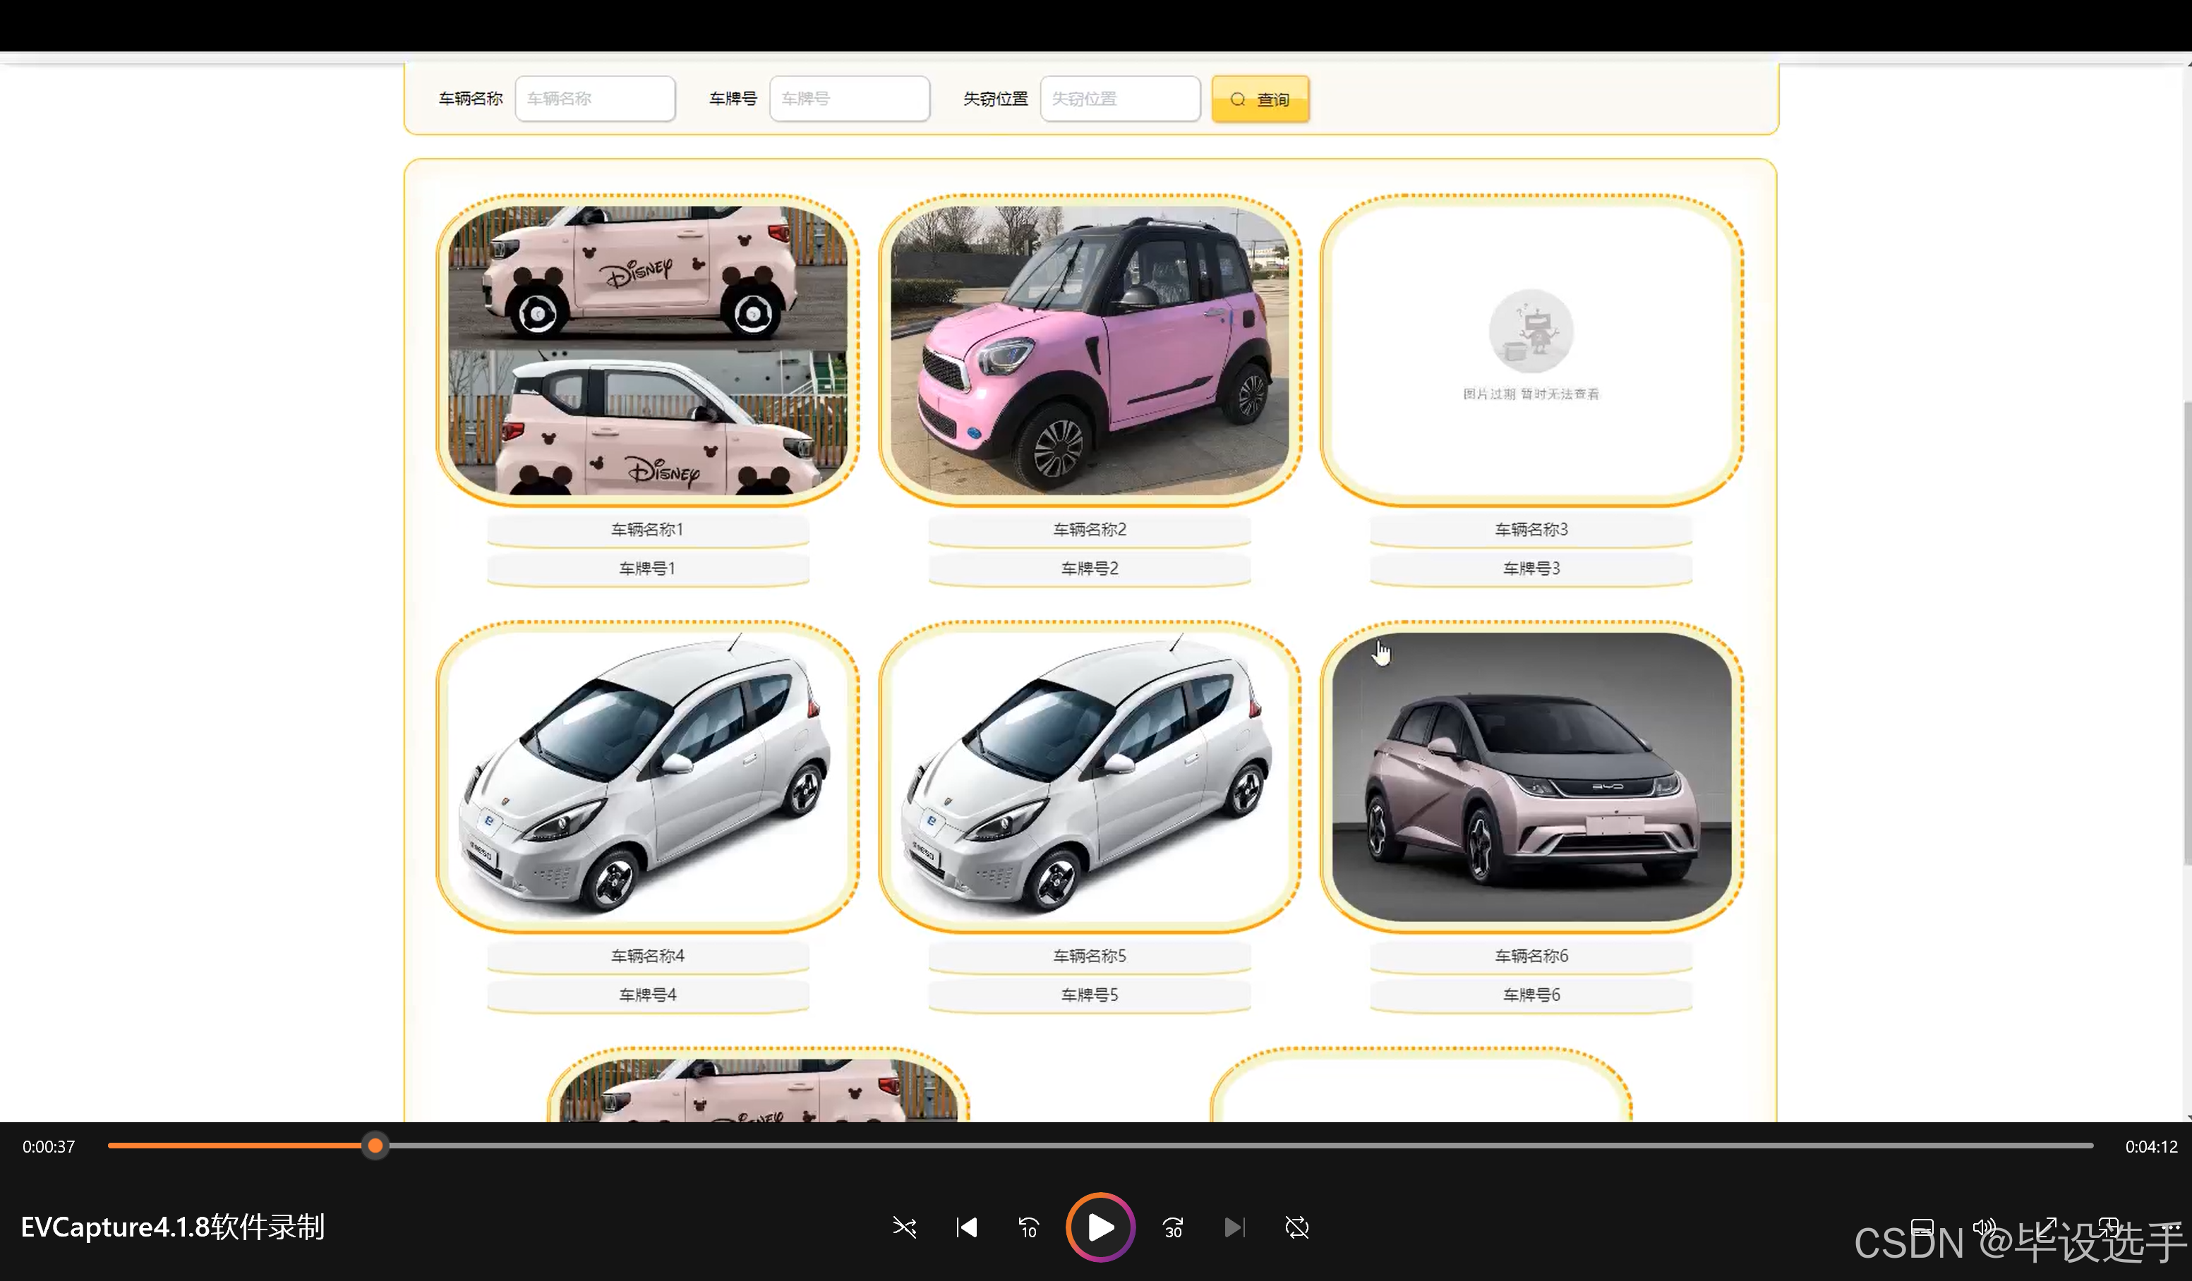Go to the previous track
Image resolution: width=2192 pixels, height=1281 pixels.
pyautogui.click(x=966, y=1227)
